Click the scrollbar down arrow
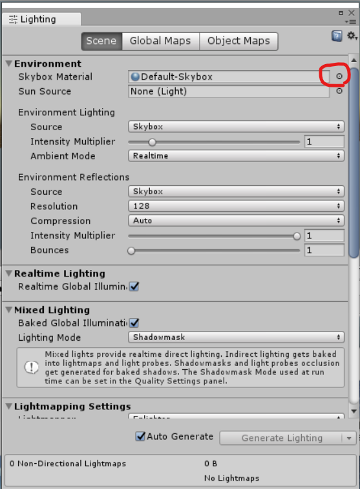360x489 pixels. point(354,411)
